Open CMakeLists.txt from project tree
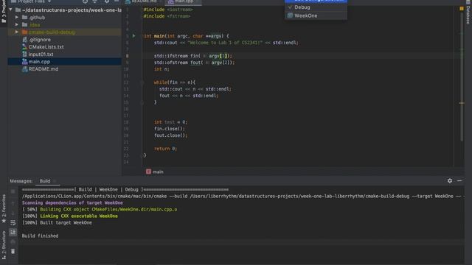 click(x=46, y=47)
